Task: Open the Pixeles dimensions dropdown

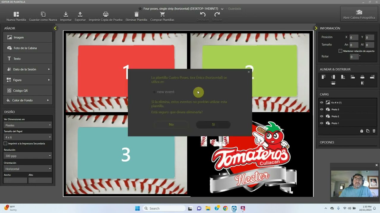Action: click(27, 125)
